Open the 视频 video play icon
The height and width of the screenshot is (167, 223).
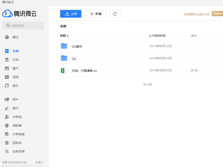[7, 77]
